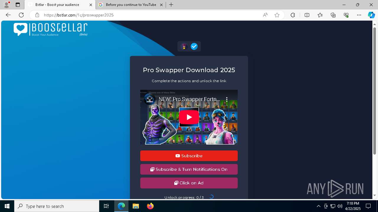View site information via the lock icon
The height and width of the screenshot is (212, 378).
pos(37,15)
